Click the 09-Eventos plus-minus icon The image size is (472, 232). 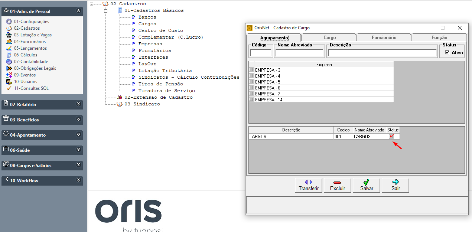(9, 75)
